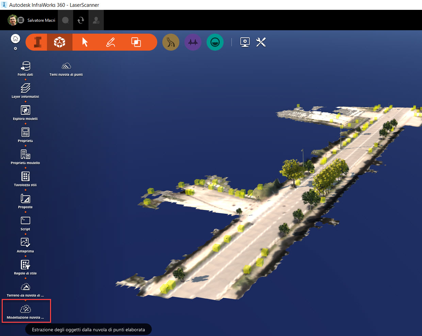Launch the highlighted Modellazione nuvola tool
The image size is (422, 336).
tap(25, 308)
